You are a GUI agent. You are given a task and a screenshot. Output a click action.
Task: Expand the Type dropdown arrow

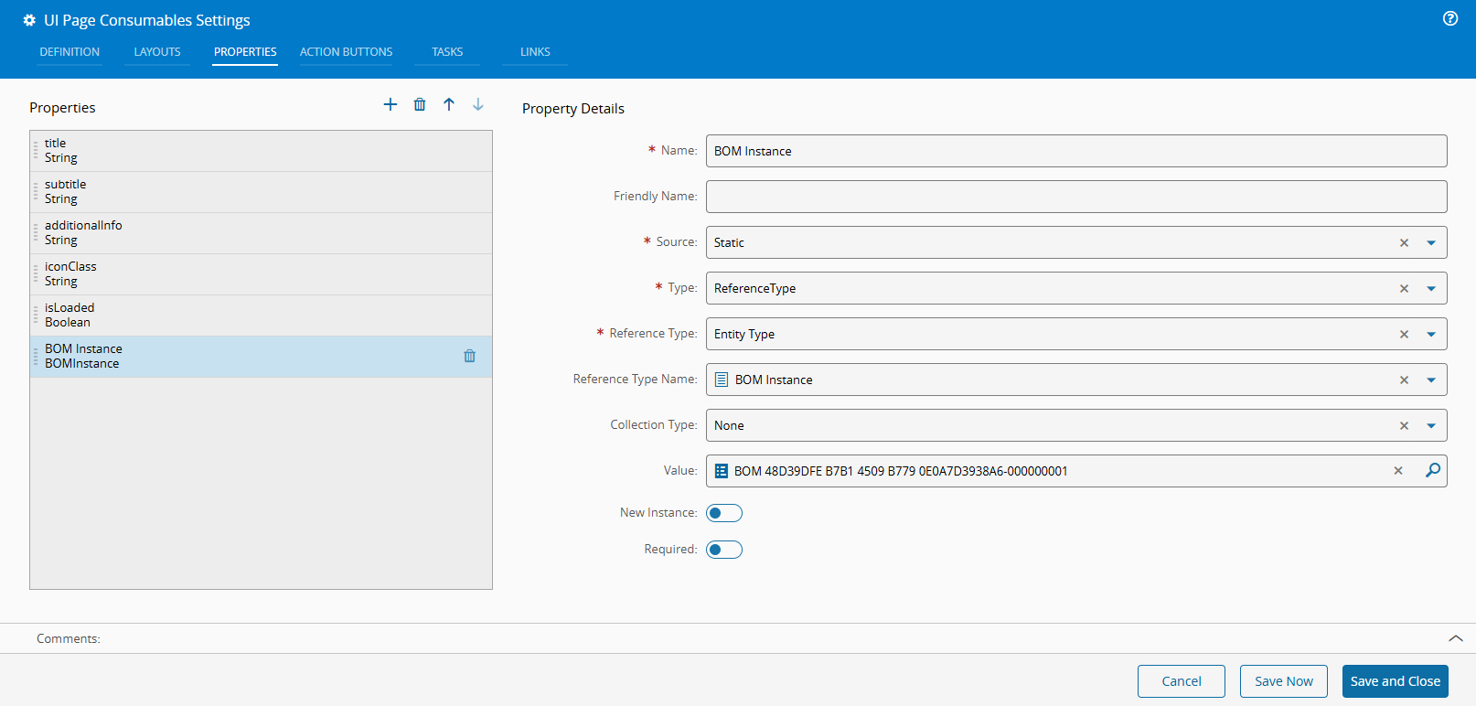pos(1431,288)
